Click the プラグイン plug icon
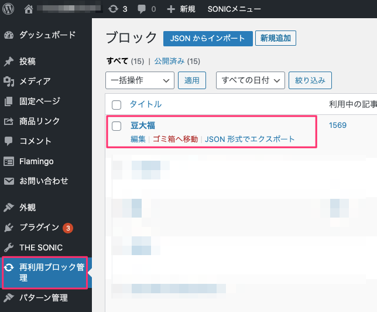377x312 pixels. (x=9, y=228)
